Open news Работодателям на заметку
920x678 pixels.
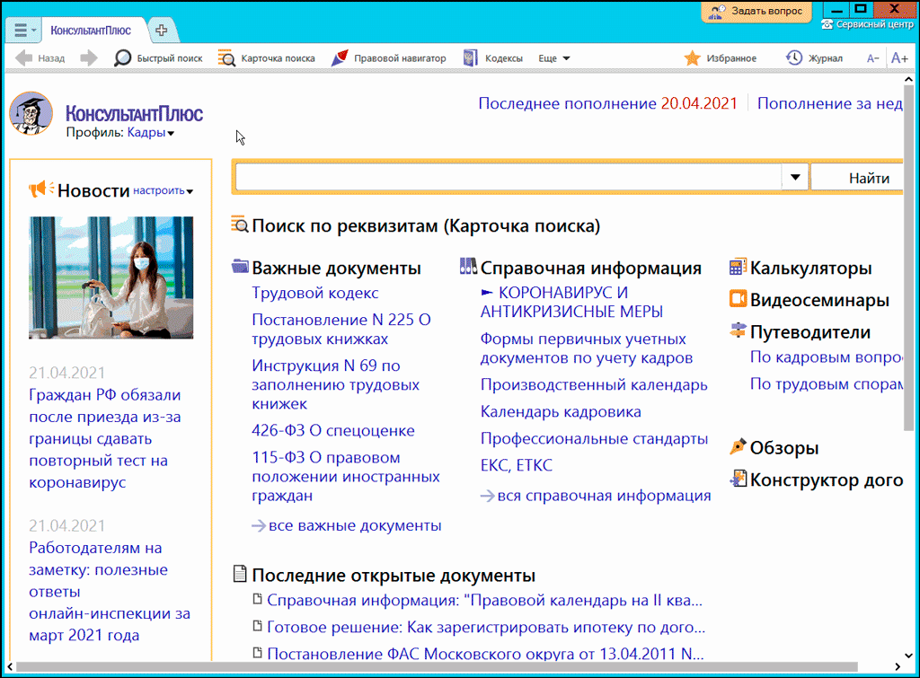click(x=110, y=591)
